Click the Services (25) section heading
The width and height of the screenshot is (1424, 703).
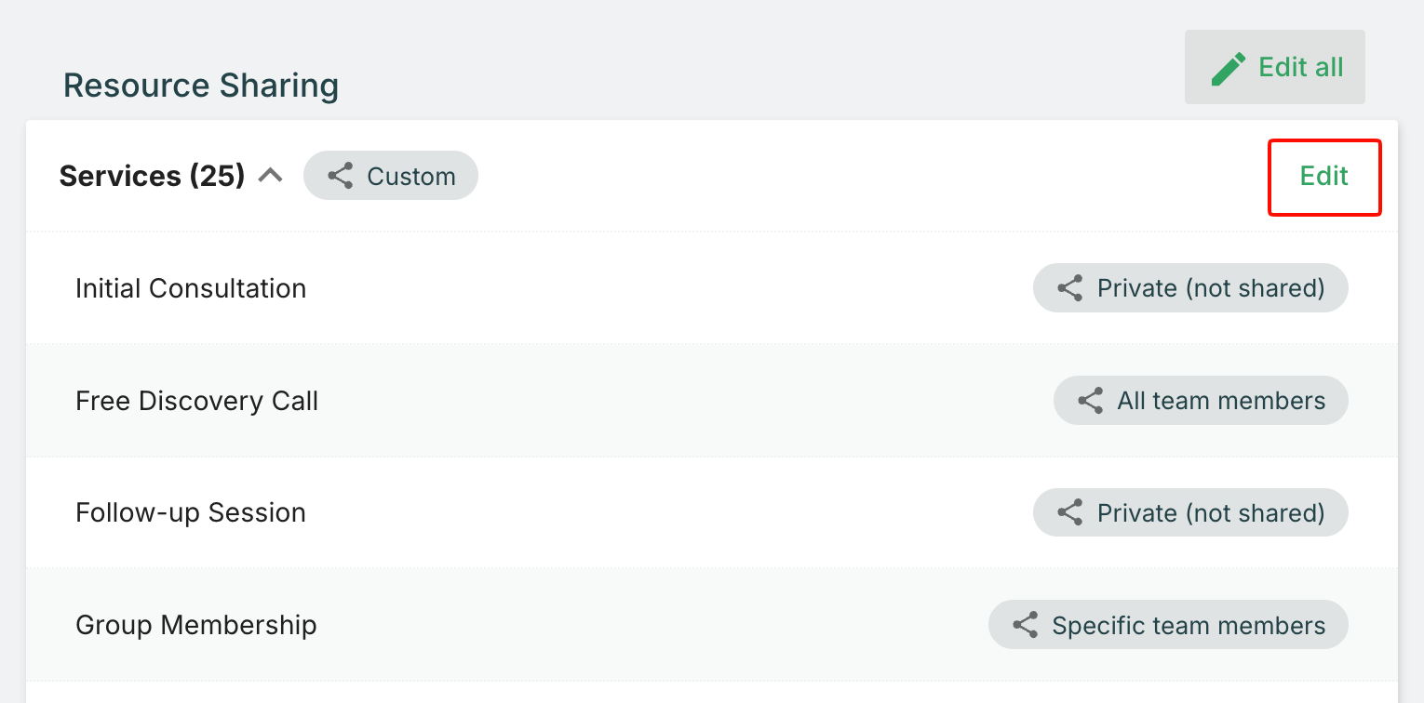tap(152, 176)
